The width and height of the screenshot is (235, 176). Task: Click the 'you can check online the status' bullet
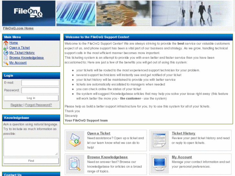click(109, 89)
